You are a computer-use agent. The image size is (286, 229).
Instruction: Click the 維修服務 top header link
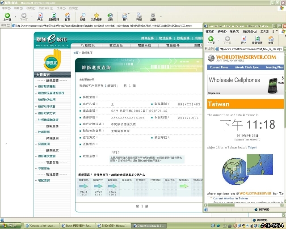pyautogui.click(x=147, y=38)
